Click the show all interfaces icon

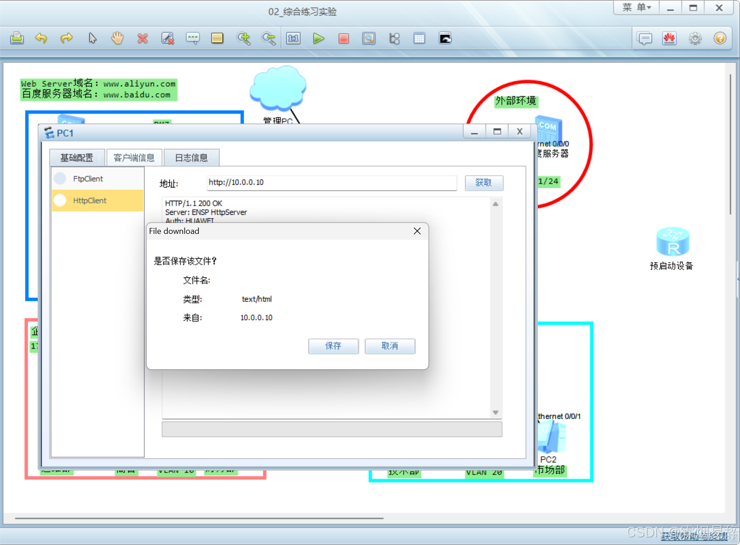tap(394, 38)
